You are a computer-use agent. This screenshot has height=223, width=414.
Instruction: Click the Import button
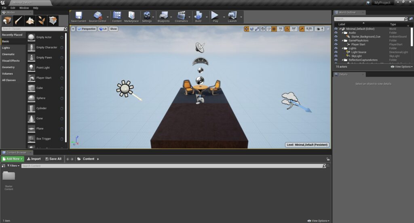34,159
